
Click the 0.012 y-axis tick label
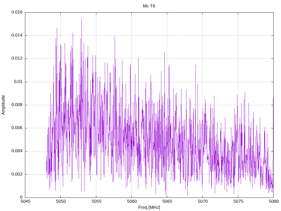click(x=17, y=59)
